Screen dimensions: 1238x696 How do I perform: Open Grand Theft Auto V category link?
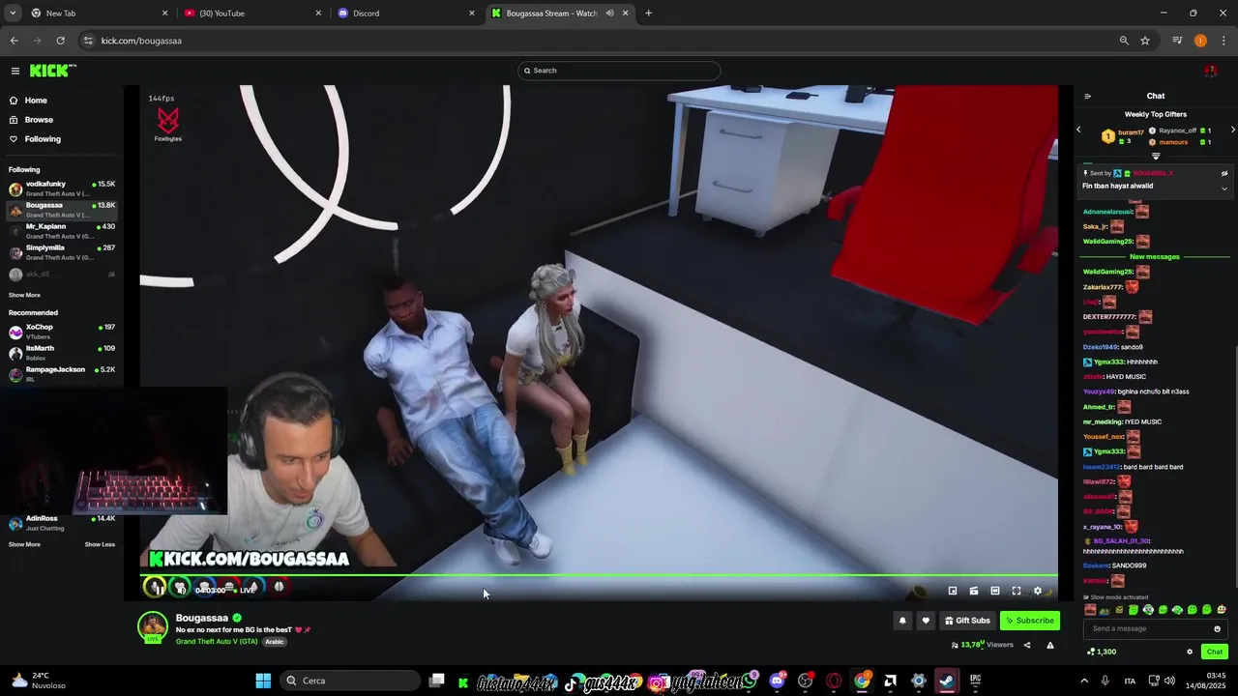point(217,642)
